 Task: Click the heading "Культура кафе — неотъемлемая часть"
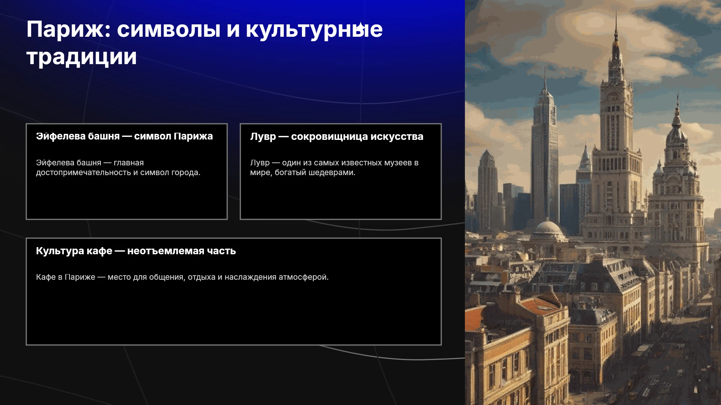136,251
